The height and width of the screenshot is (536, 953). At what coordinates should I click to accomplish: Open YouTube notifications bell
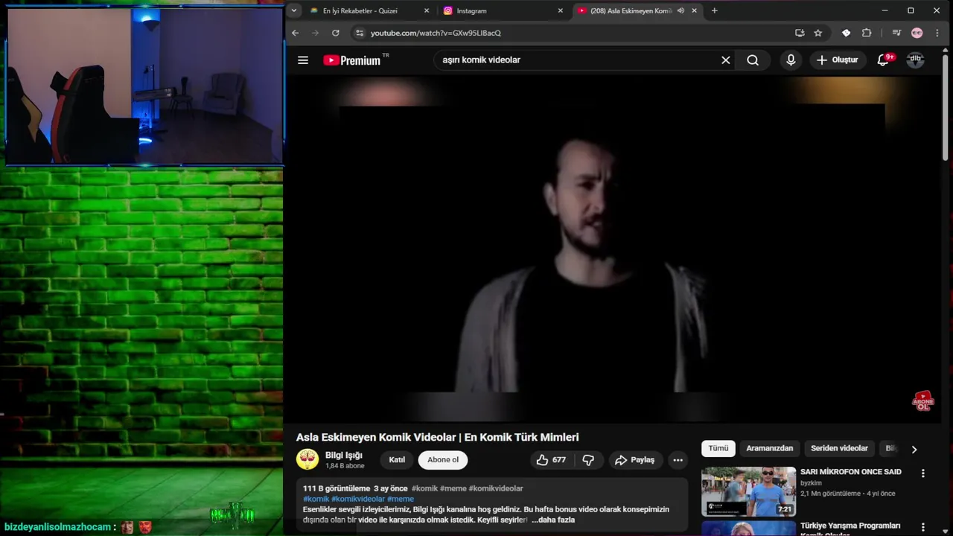click(x=884, y=60)
